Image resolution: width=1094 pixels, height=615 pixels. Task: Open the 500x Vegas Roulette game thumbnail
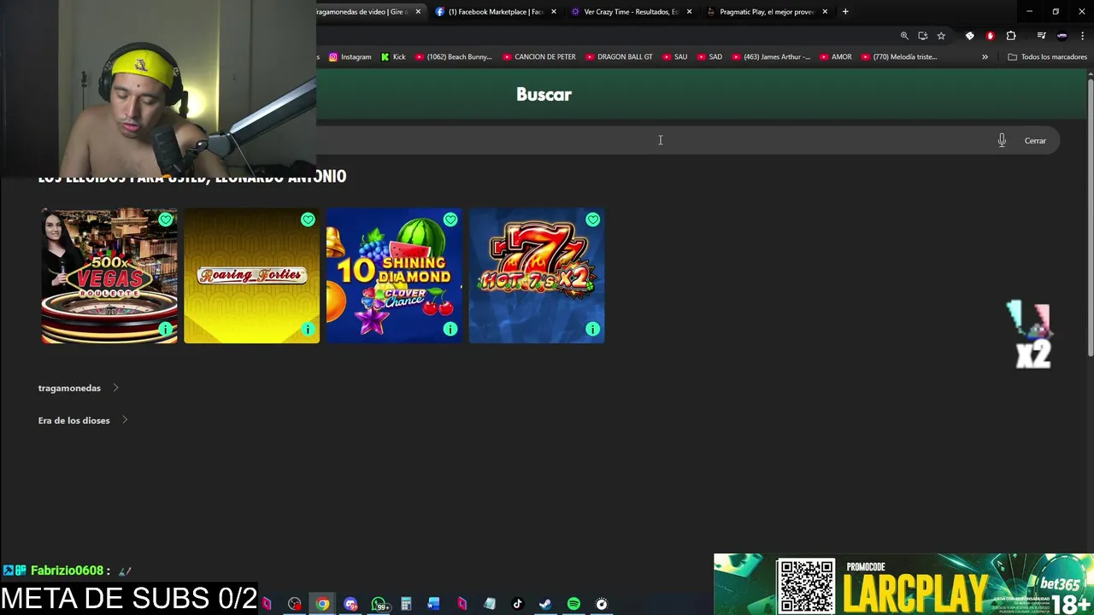pos(109,276)
